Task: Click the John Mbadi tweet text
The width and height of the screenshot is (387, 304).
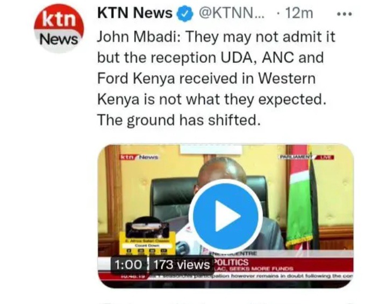Action: [216, 79]
